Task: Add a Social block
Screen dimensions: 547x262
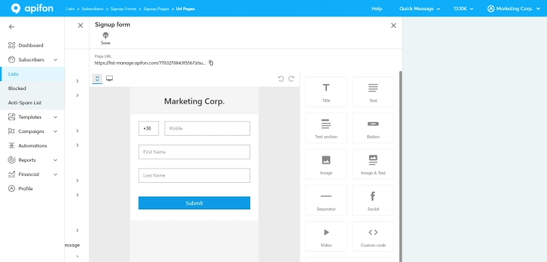Action: [373, 201]
